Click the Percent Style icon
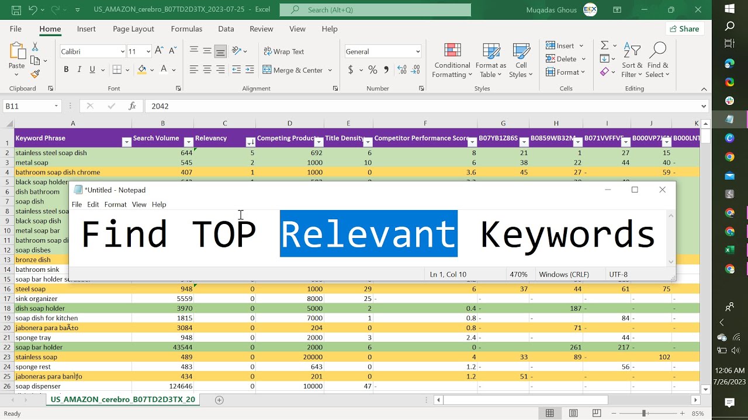748x420 pixels. click(372, 70)
